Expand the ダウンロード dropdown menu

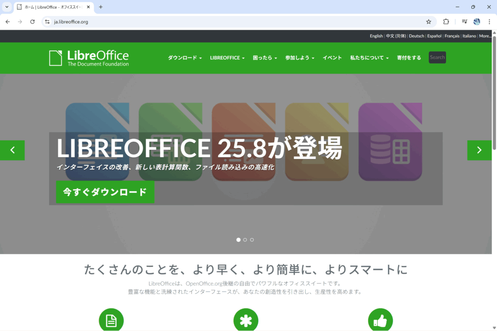click(185, 58)
